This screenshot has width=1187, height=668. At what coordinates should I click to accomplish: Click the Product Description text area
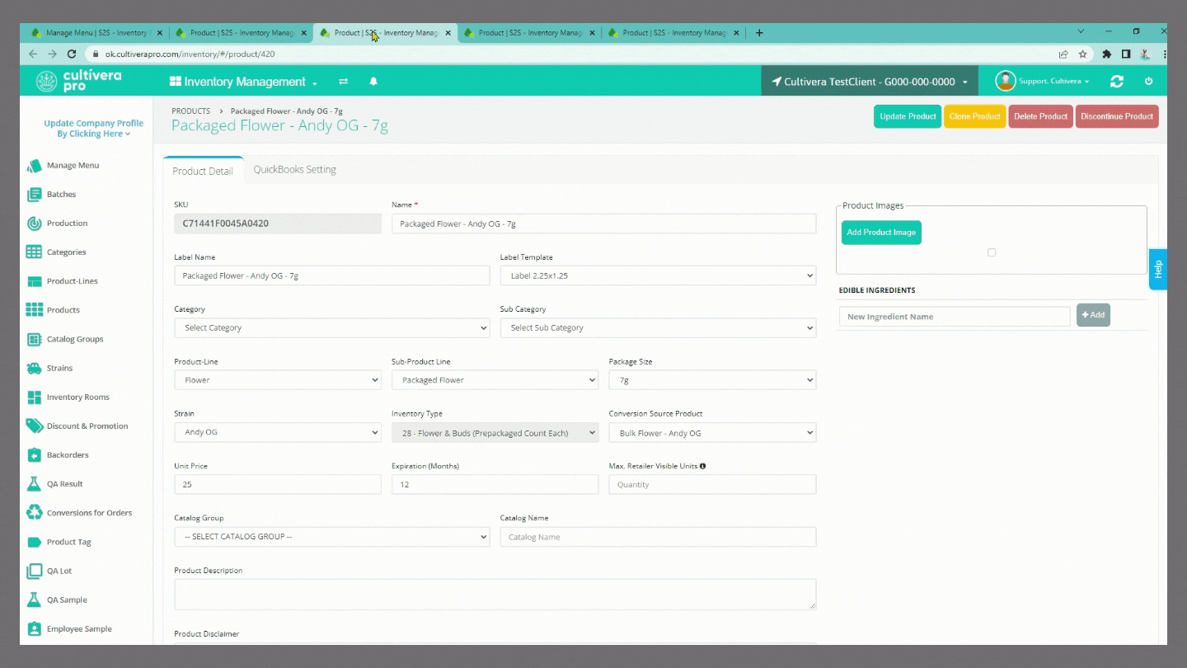tap(495, 595)
